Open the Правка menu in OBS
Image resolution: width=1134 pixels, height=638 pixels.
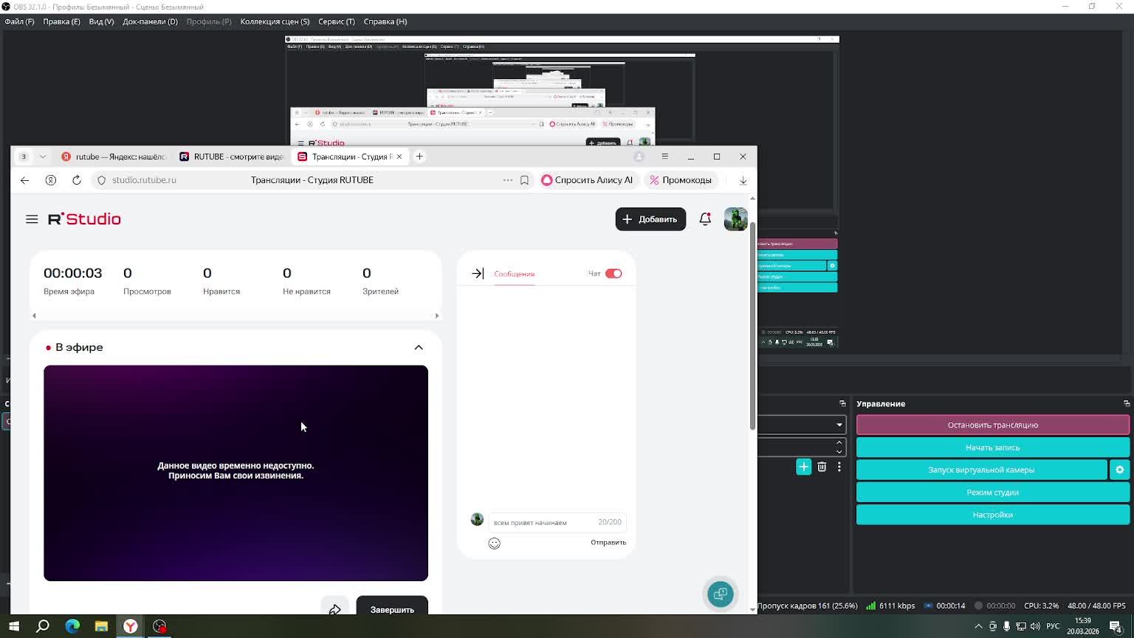(62, 21)
